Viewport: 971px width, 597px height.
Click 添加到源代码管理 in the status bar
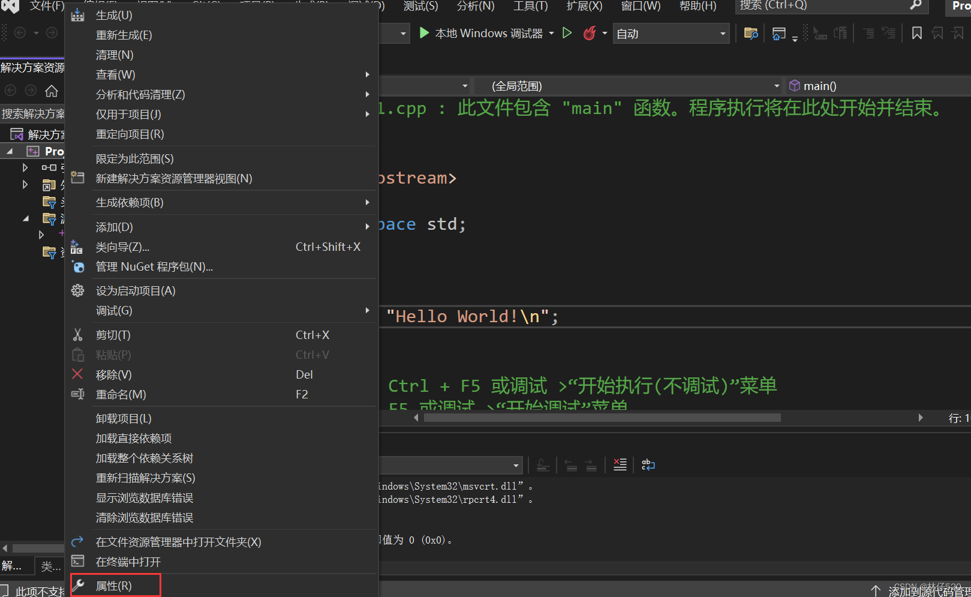tap(930, 592)
